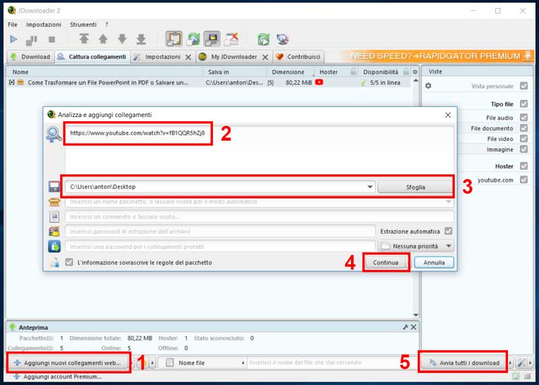
Task: Click the green update refresh icon
Action: point(263,39)
